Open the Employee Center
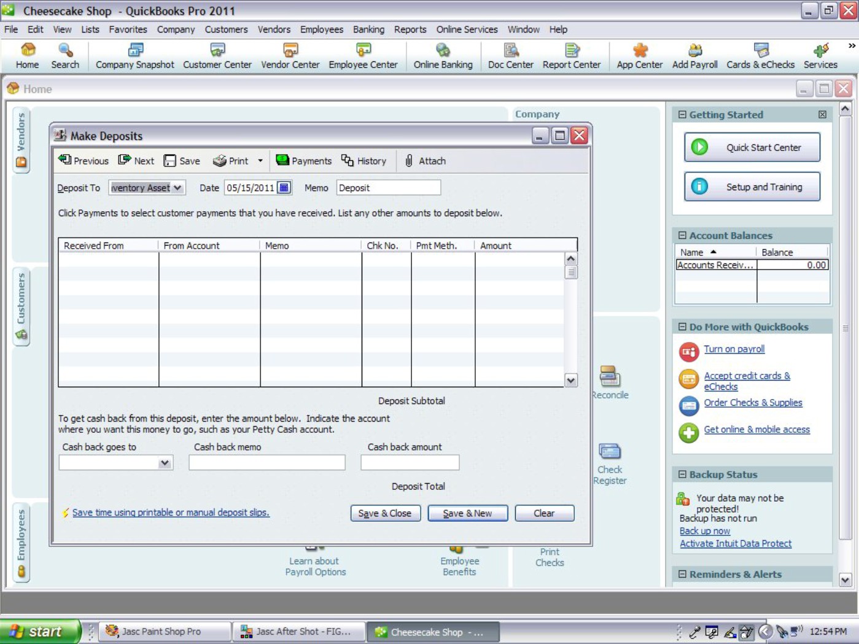The width and height of the screenshot is (859, 644). pos(363,56)
